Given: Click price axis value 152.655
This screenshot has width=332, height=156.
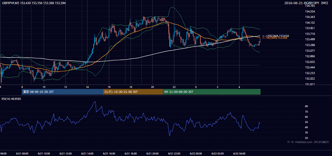Looking at the screenshot, I should pos(310,62).
